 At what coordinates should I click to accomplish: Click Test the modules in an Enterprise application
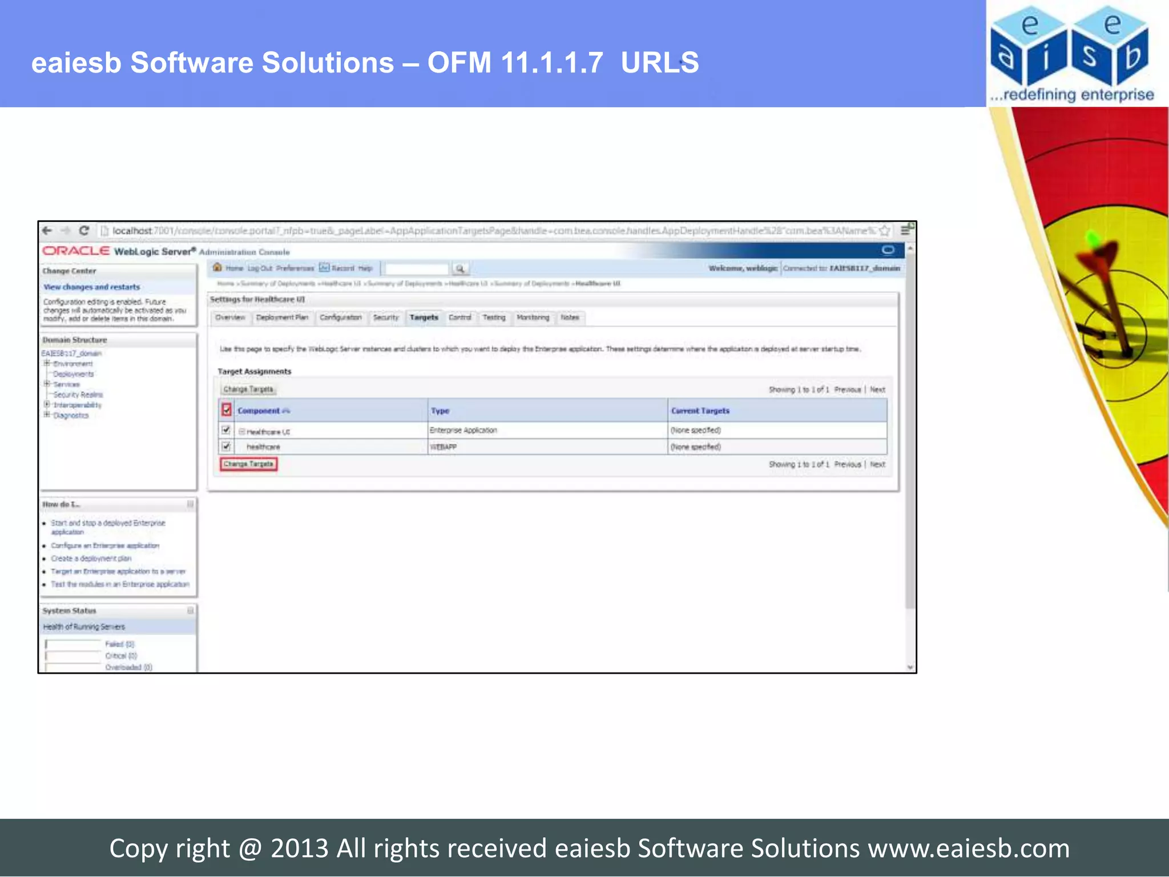[x=120, y=585]
